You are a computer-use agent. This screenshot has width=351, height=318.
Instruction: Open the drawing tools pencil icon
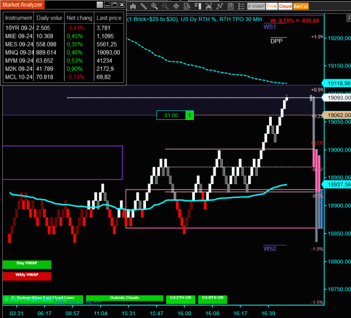(144, 6)
